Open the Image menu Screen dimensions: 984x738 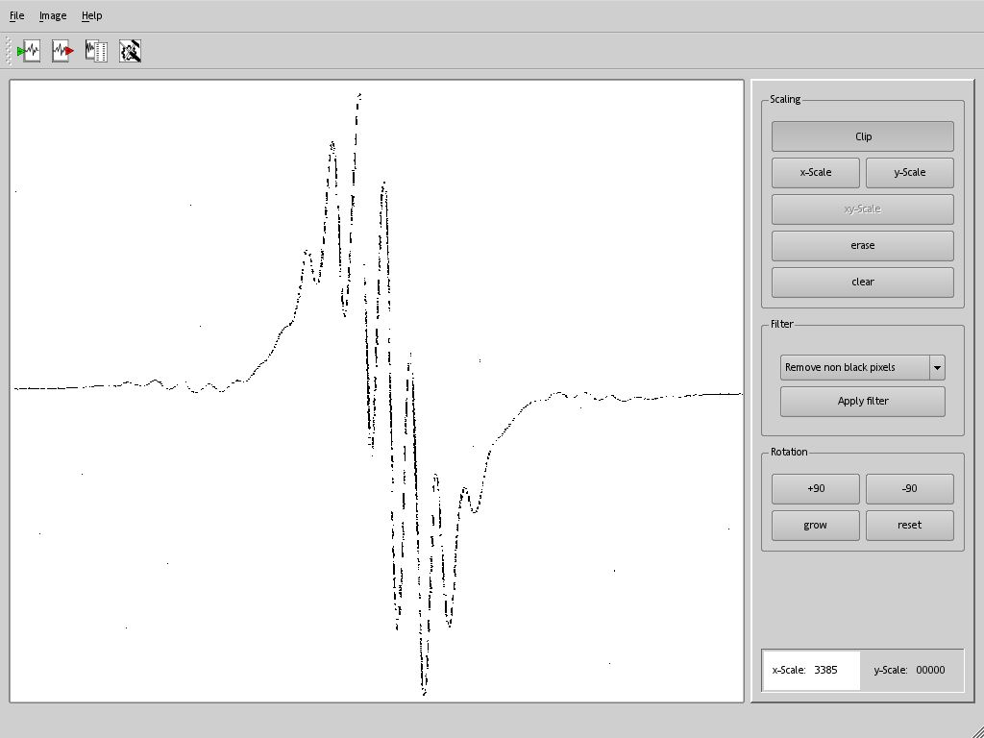coord(53,15)
